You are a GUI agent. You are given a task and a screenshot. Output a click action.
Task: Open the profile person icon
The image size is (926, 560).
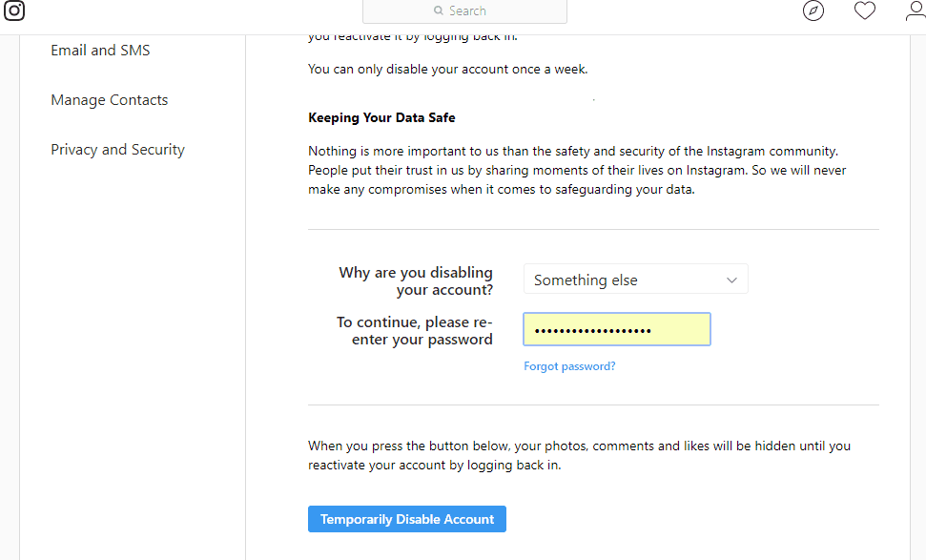pyautogui.click(x=915, y=11)
